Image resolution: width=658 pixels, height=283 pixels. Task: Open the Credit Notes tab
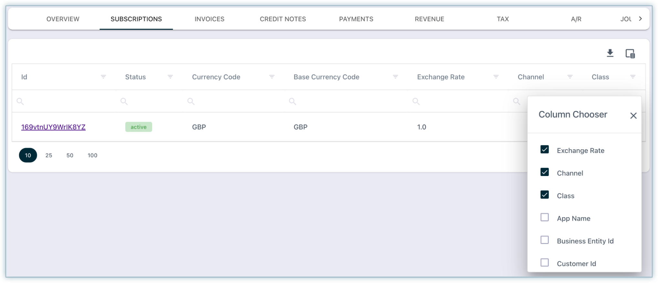283,19
